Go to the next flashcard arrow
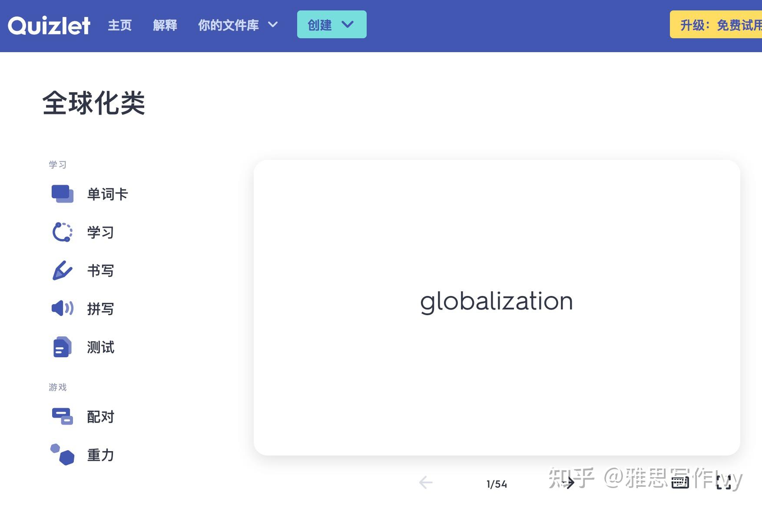The height and width of the screenshot is (512, 762). (568, 482)
